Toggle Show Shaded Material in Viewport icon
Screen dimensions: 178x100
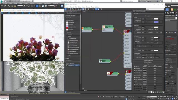83,9
